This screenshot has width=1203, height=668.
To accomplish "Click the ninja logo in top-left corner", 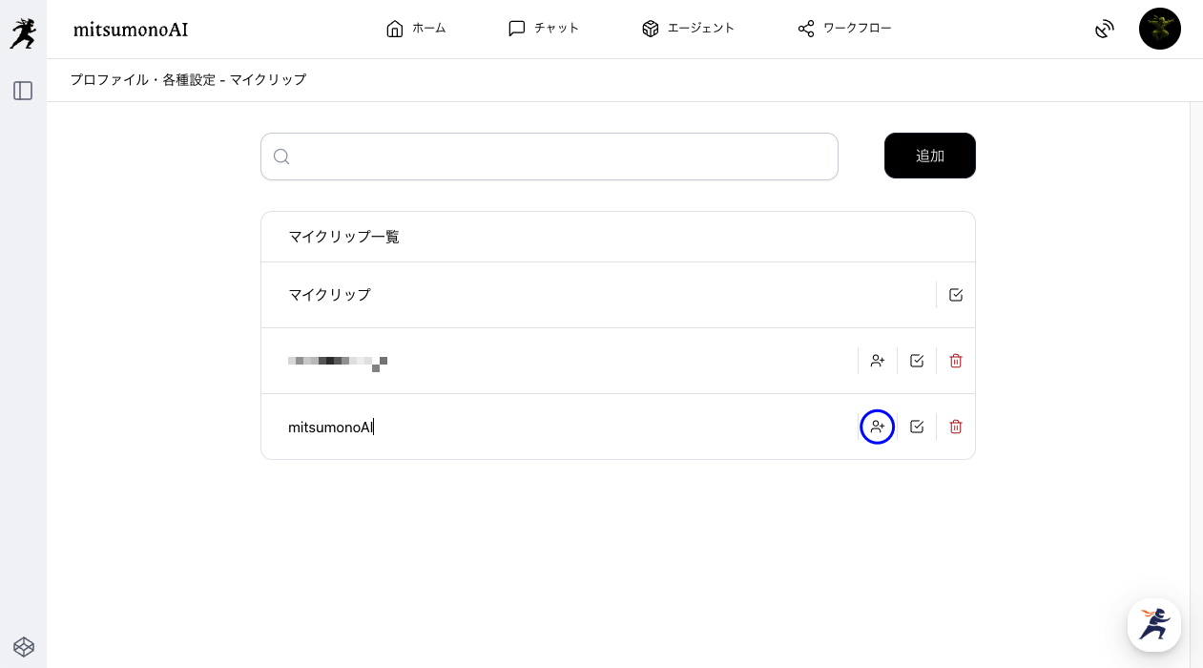I will click(23, 33).
